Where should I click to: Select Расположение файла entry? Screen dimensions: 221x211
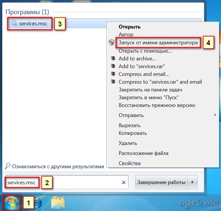coord(143,153)
